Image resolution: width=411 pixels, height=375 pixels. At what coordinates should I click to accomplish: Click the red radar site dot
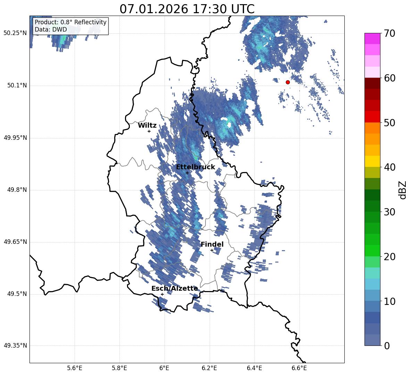coord(288,82)
